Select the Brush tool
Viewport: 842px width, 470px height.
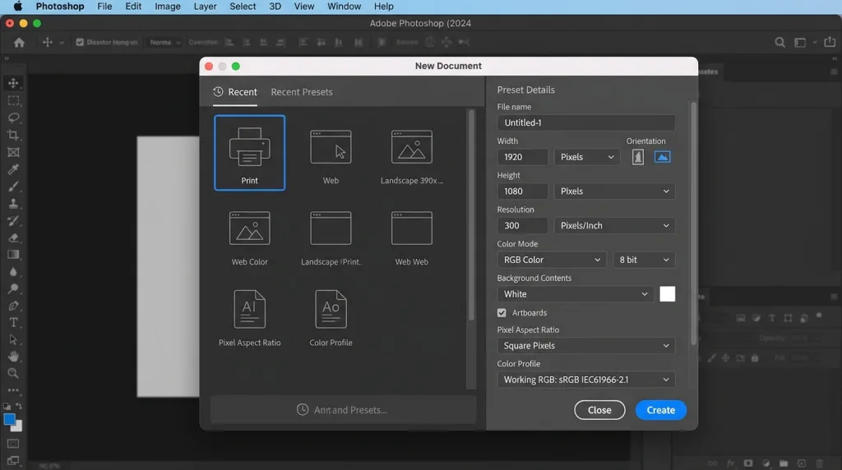[x=13, y=187]
